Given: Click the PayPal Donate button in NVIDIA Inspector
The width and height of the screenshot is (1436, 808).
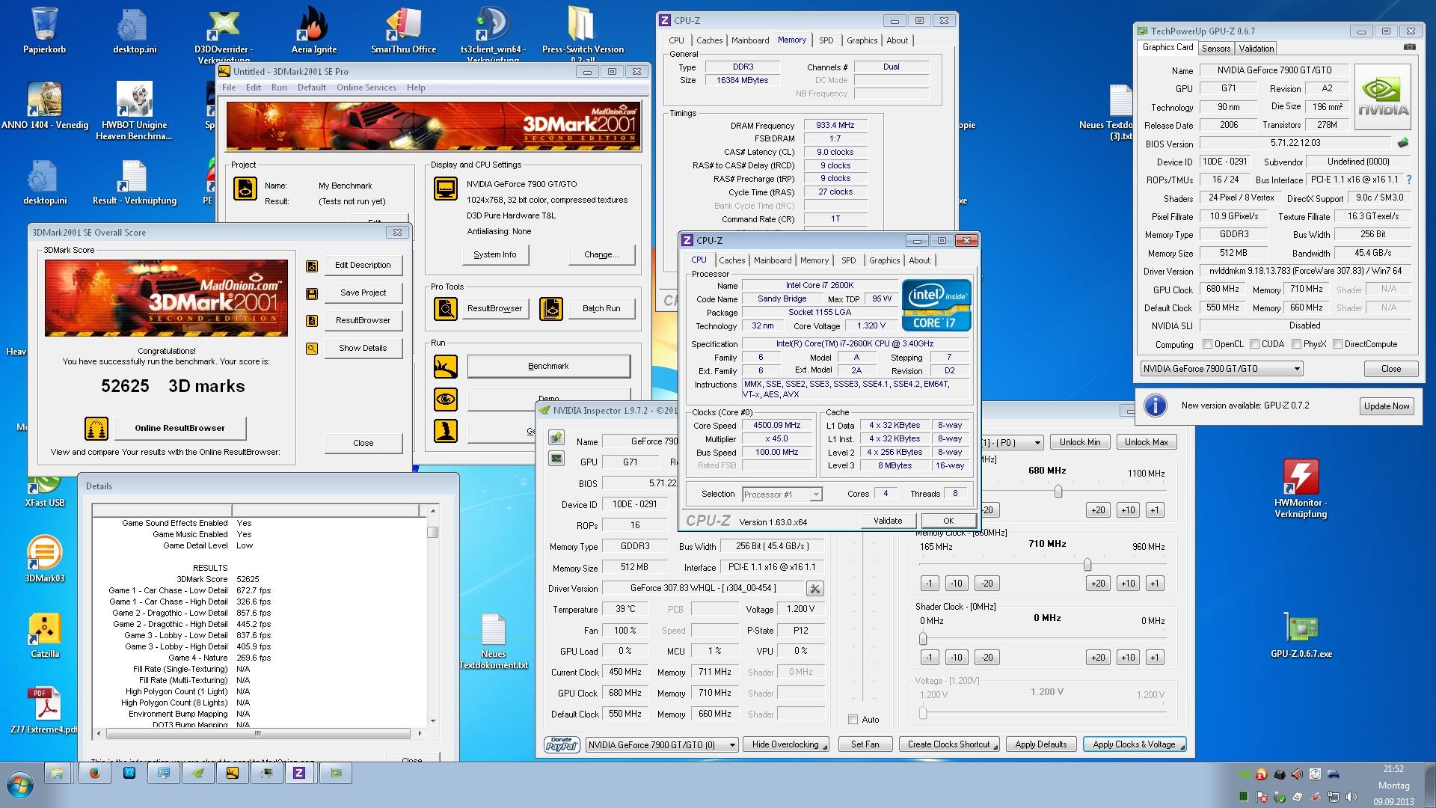Looking at the screenshot, I should (x=562, y=744).
